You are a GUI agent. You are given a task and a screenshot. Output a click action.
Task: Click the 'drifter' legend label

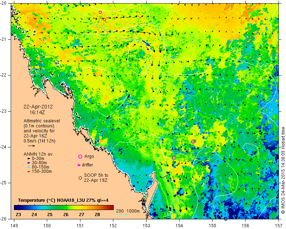(87, 165)
